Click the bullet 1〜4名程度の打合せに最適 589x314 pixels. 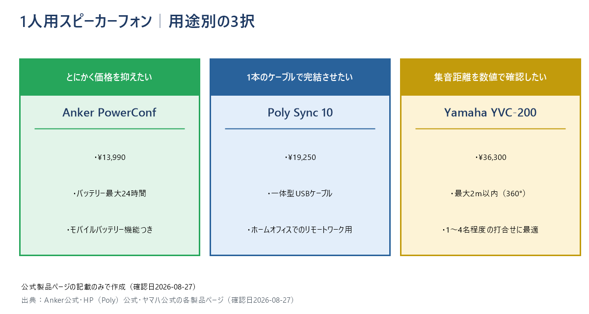click(490, 229)
